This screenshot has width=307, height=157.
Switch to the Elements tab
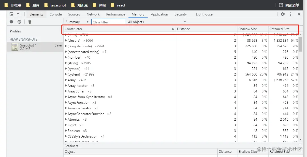pos(36,14)
